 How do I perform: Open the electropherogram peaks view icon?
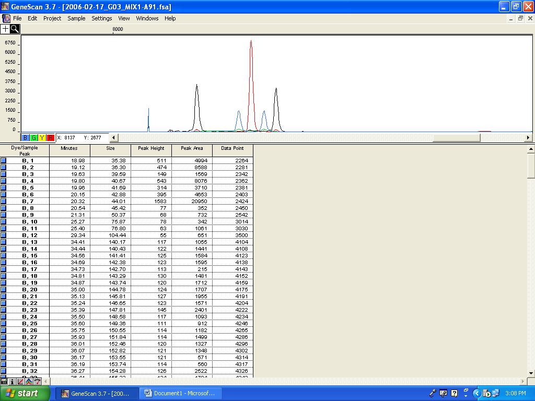click(x=29, y=381)
